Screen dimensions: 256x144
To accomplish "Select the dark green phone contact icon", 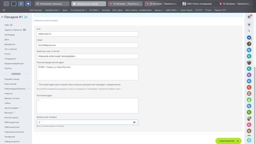I will click(249, 112).
